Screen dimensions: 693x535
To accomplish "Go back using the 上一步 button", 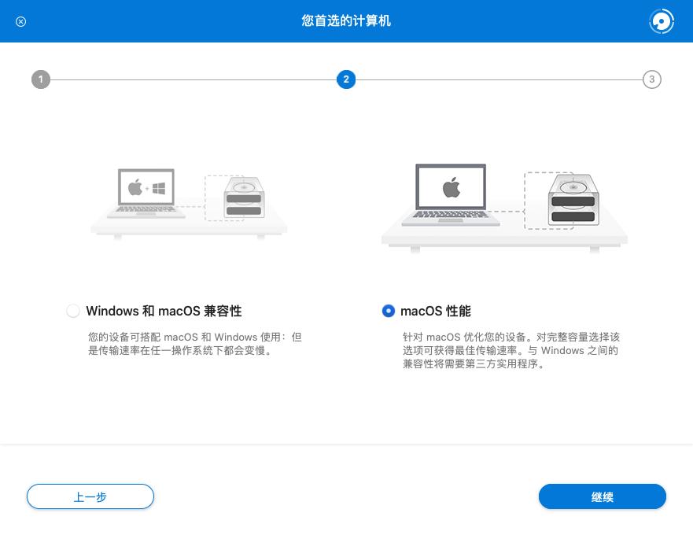I will [90, 496].
